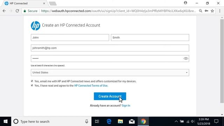Toggle the HP news and offers email checkbox

pyautogui.click(x=32, y=81)
